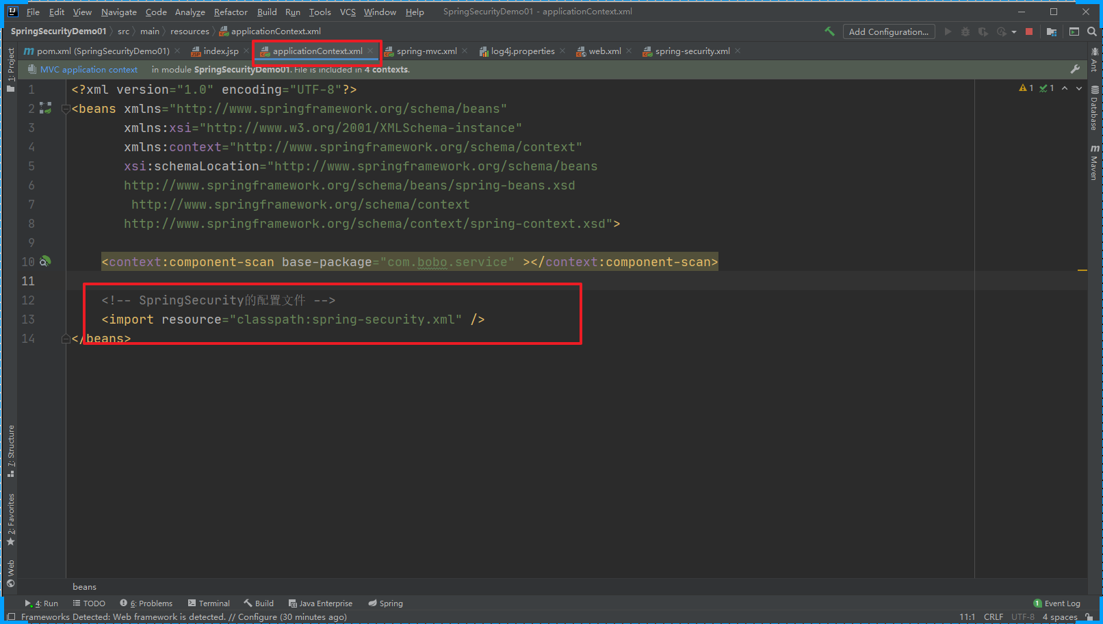Open the Web tool window
Image resolution: width=1103 pixels, height=624 pixels.
(x=10, y=573)
